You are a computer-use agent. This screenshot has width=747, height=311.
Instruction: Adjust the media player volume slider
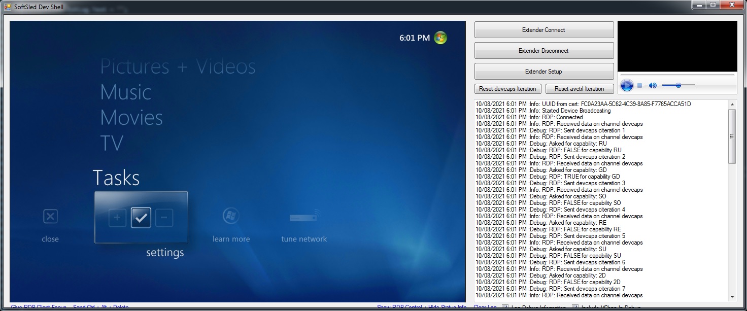(678, 86)
